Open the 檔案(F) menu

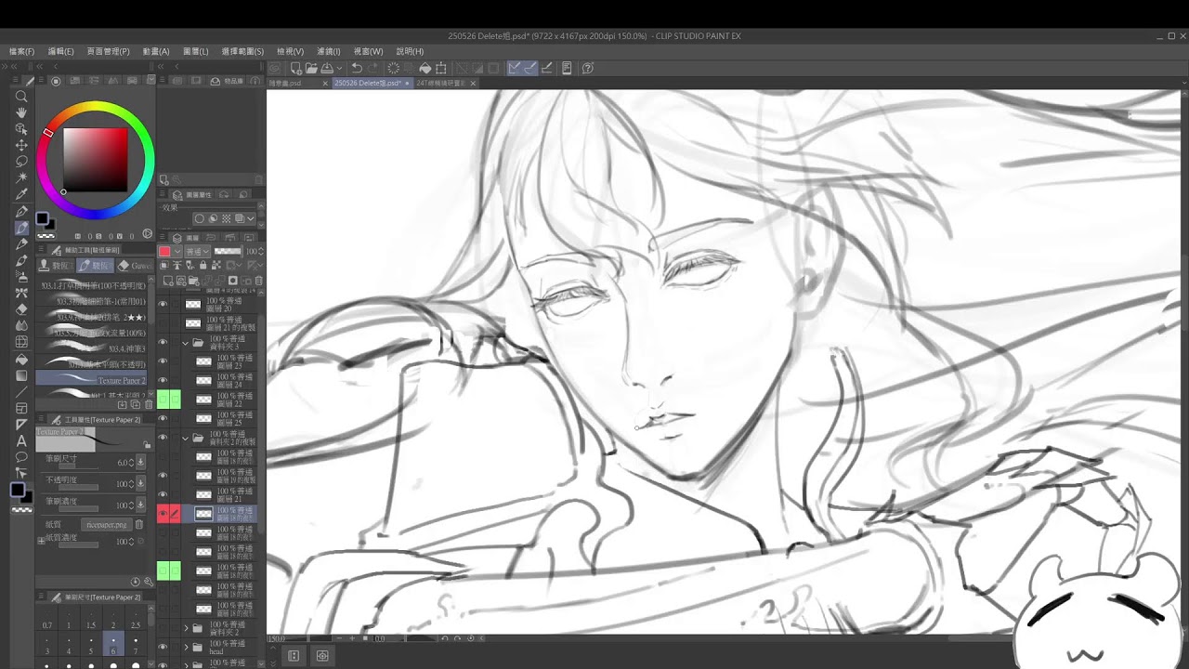tap(21, 51)
